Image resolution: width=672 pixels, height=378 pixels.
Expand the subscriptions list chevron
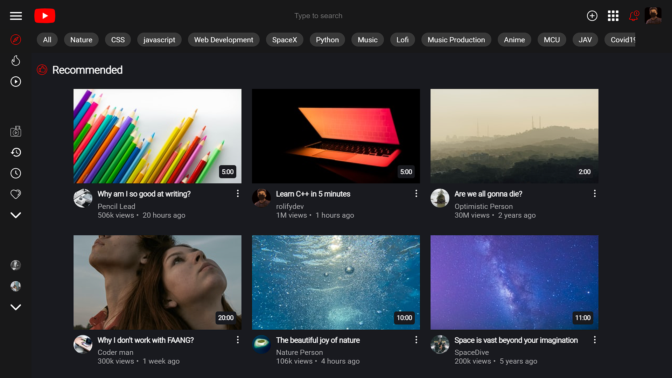coord(16,307)
